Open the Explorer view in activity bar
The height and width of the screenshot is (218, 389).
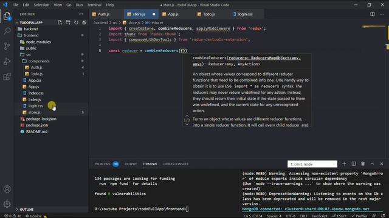click(x=7, y=16)
